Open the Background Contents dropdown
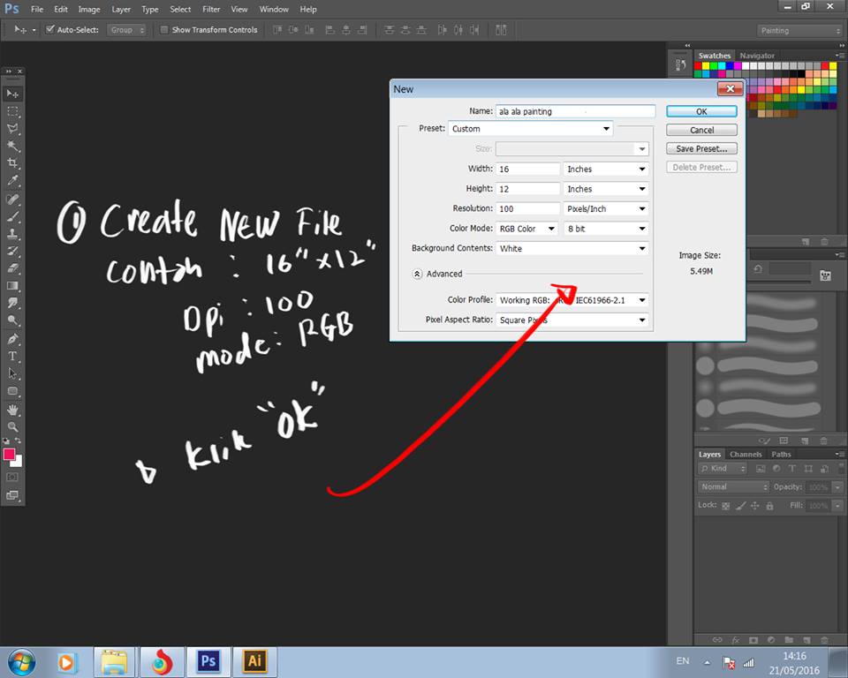 click(x=572, y=249)
